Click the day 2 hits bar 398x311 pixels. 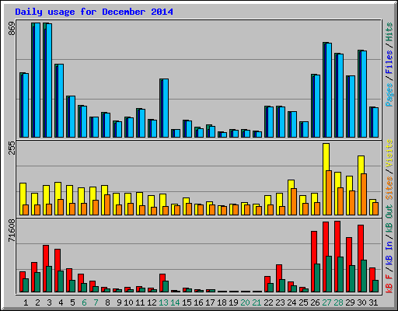[36, 80]
